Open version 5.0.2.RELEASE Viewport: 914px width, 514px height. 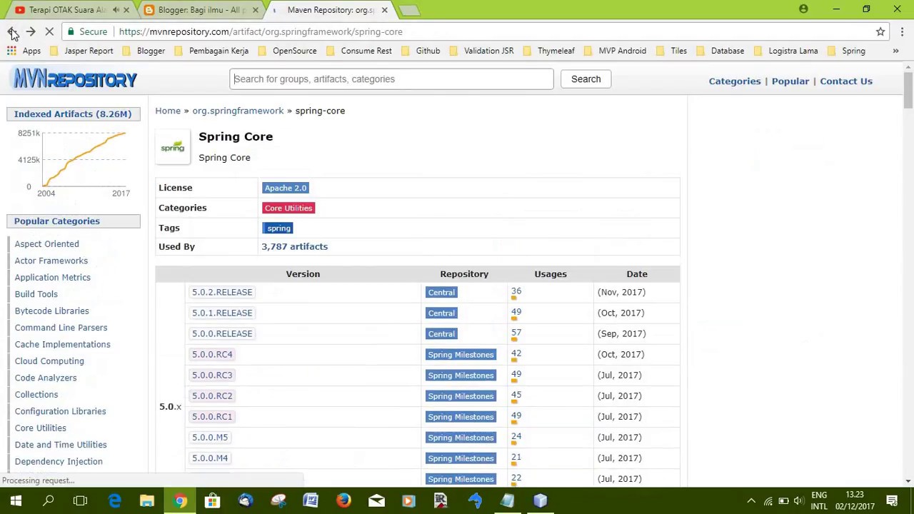point(222,292)
